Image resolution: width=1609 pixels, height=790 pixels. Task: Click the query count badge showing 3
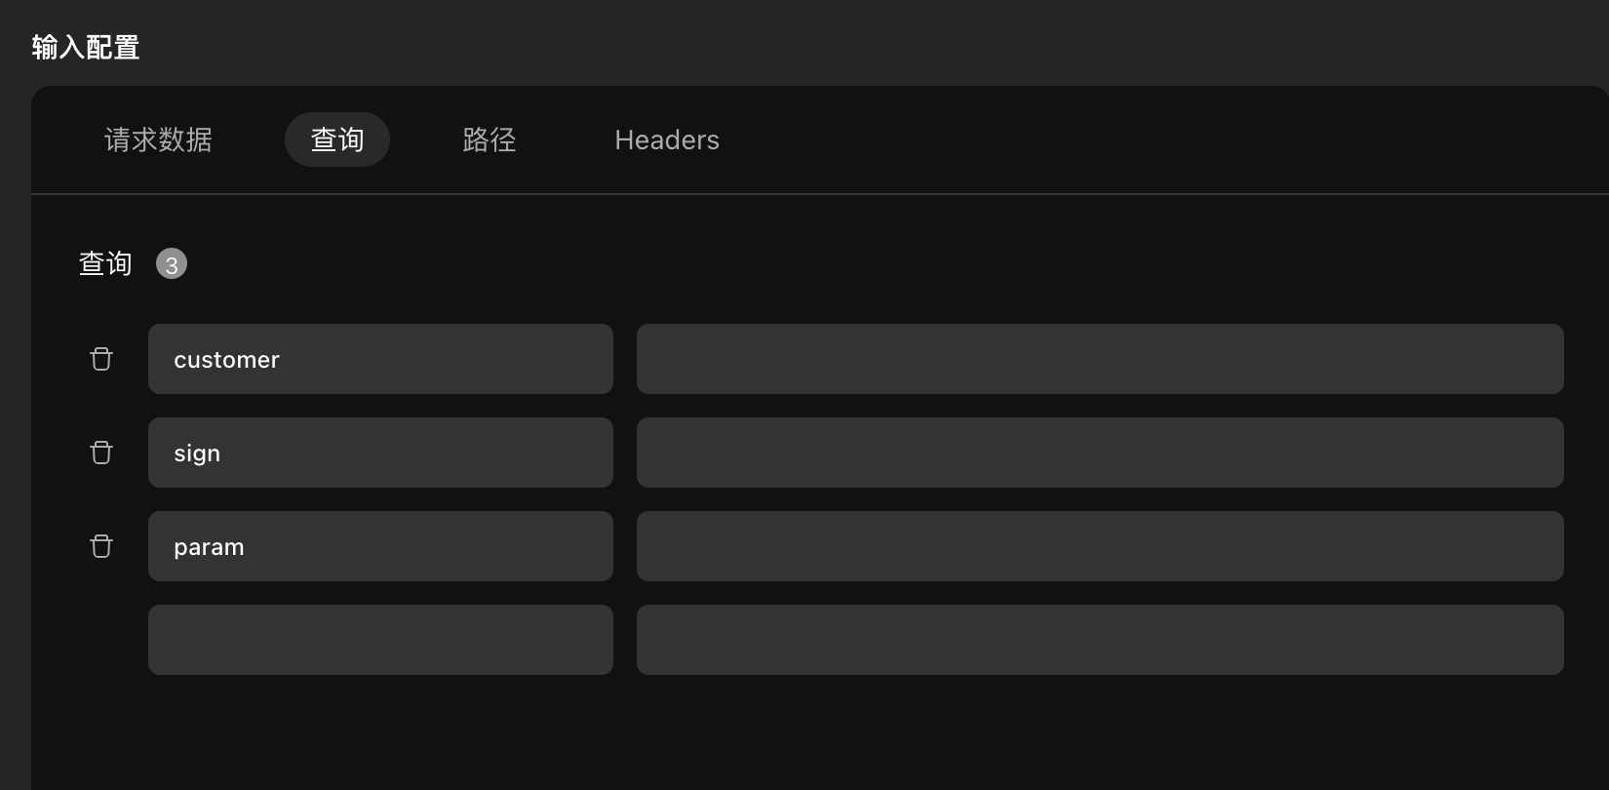tap(172, 264)
